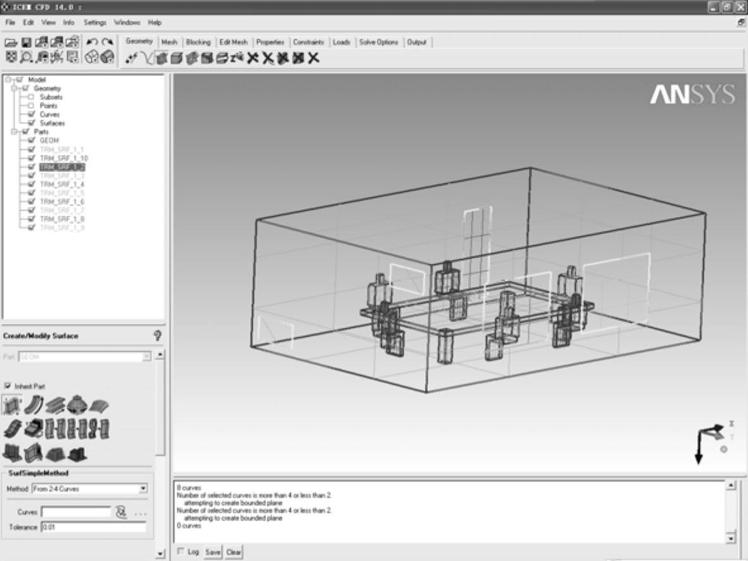Viewport: 748px width, 561px height.
Task: Collapse the Geometry tree node
Action: pos(16,89)
